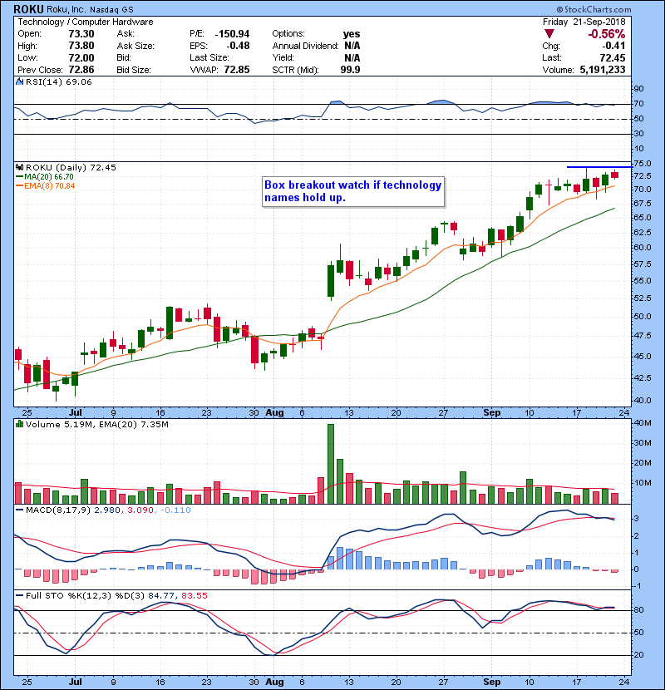
Task: Click the Last price value 72.45 in header
Action: coord(612,57)
